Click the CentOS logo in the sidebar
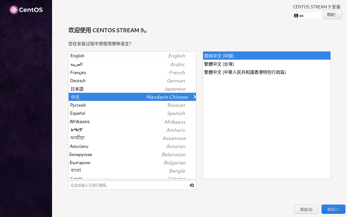 point(26,10)
